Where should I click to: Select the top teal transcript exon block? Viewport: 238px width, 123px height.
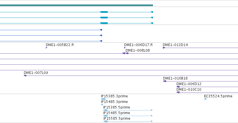(x=104, y=12)
